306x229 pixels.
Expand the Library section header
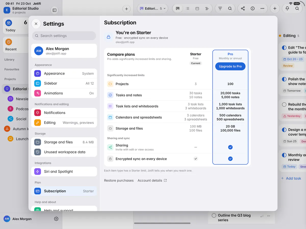(9, 60)
